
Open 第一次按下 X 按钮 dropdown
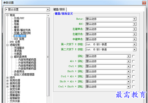pos(111,44)
